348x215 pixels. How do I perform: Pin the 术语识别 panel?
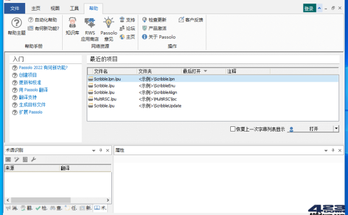point(101,150)
